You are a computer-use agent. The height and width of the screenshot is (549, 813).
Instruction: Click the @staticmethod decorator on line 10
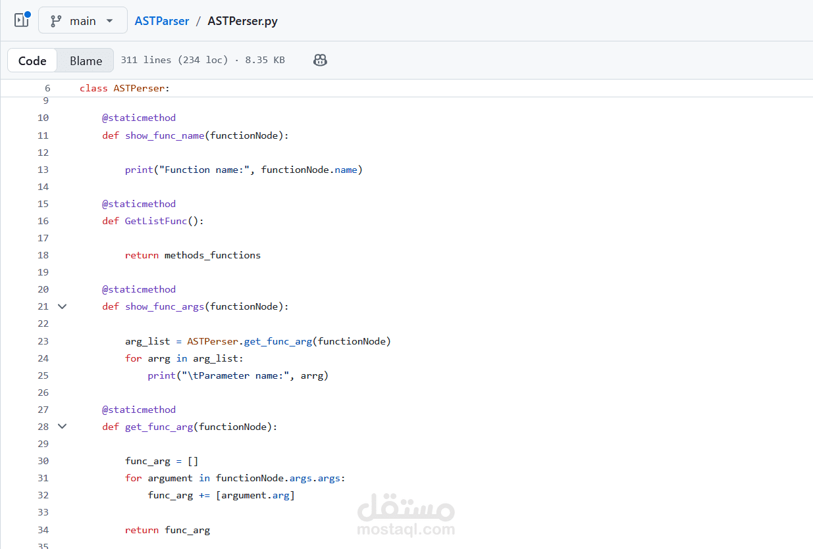pos(139,117)
